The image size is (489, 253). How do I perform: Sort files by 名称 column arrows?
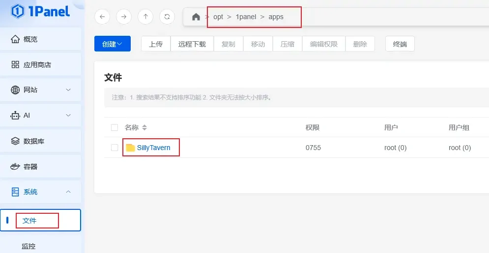(144, 127)
